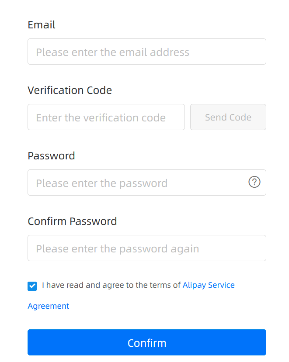Screen dimensions: 289x362
Task: Click 'Enter the verification code' placeholder text
Action: tap(101, 118)
